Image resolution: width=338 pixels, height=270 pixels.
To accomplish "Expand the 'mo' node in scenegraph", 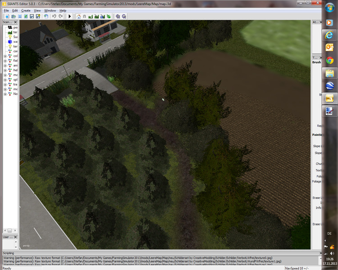I will 5,89.
